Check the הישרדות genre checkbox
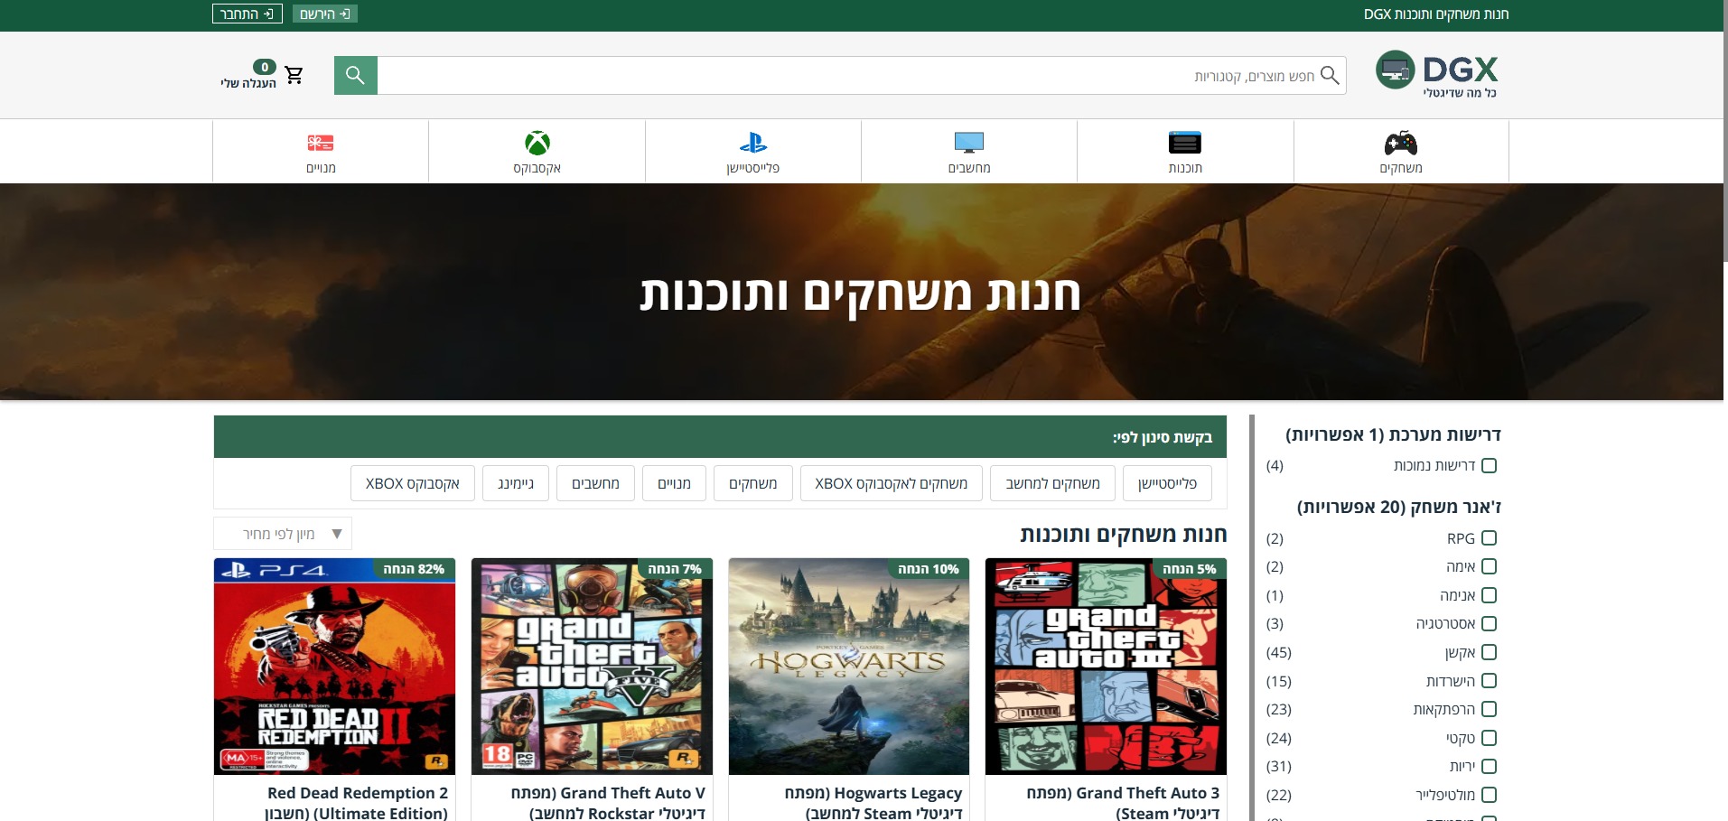 tap(1490, 681)
